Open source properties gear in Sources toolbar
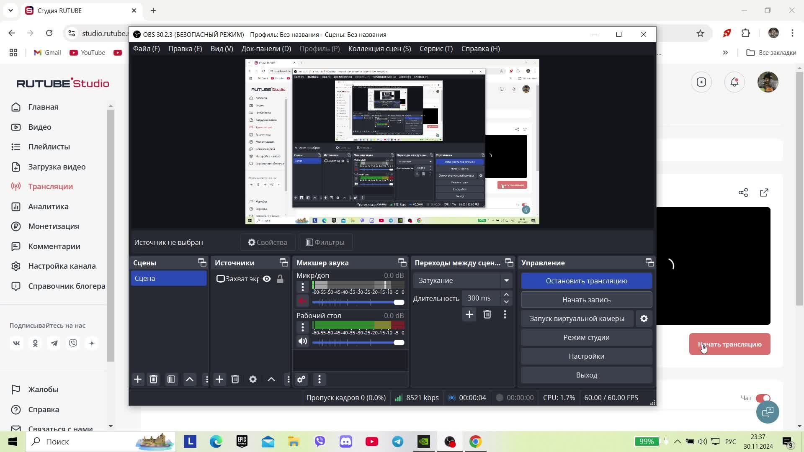804x452 pixels. pos(253,379)
